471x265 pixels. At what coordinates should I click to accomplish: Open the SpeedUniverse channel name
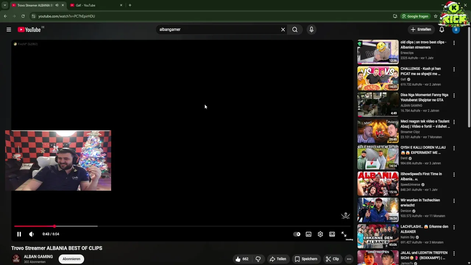coord(410,185)
